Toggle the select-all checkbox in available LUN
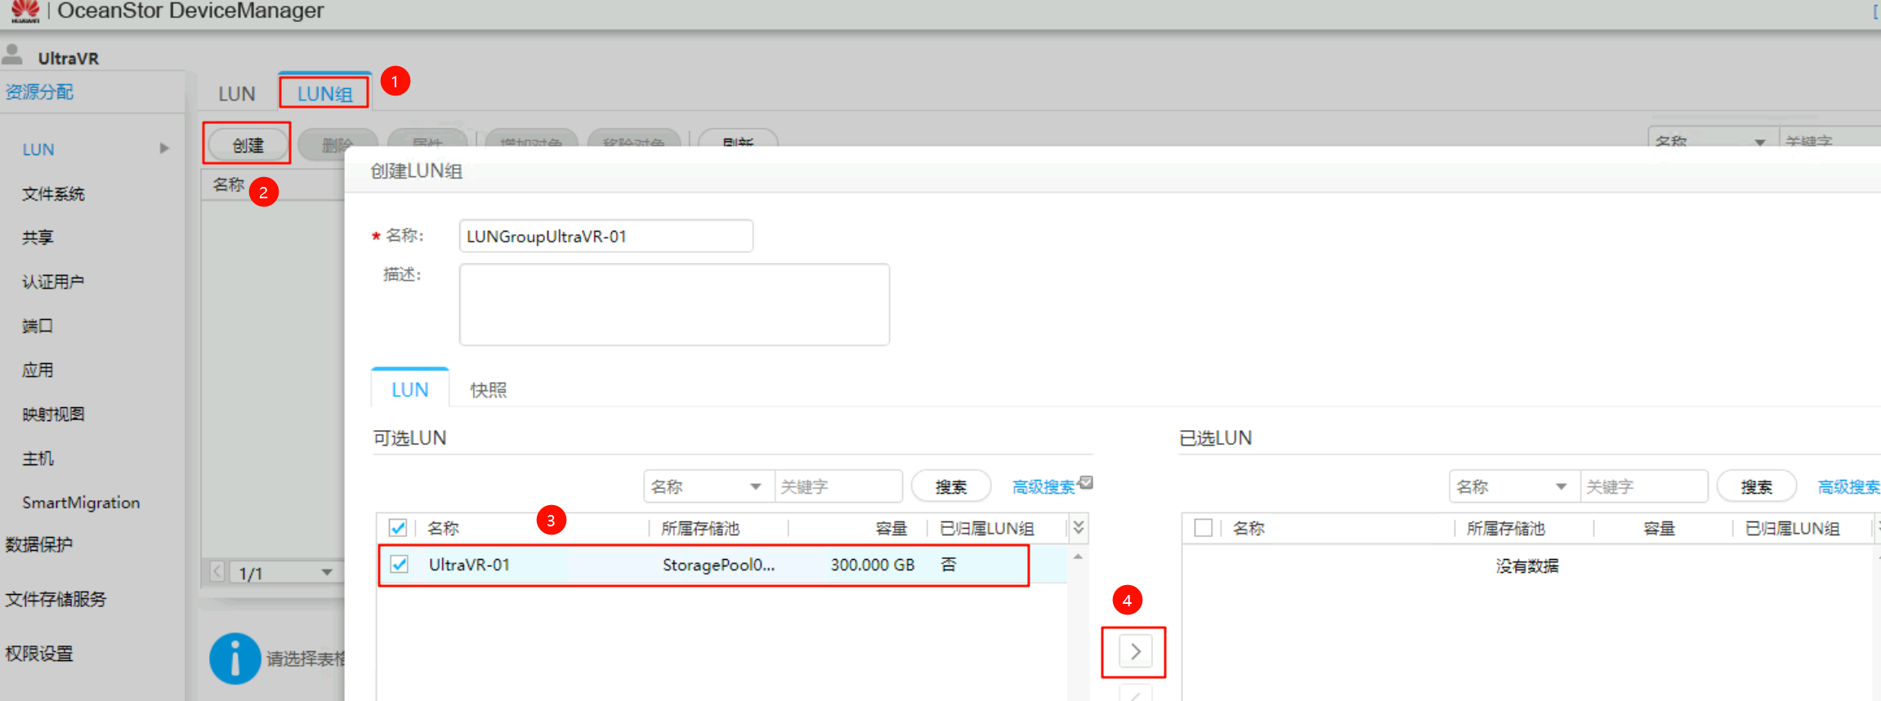Image resolution: width=1881 pixels, height=701 pixels. point(398,528)
